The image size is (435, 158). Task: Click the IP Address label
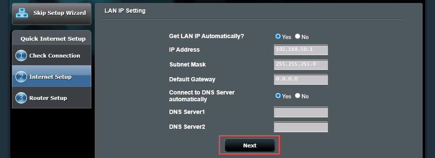[x=184, y=50]
